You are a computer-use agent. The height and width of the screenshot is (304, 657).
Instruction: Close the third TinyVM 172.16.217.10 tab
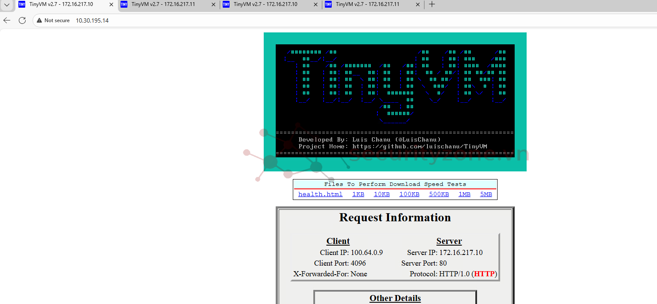[315, 5]
